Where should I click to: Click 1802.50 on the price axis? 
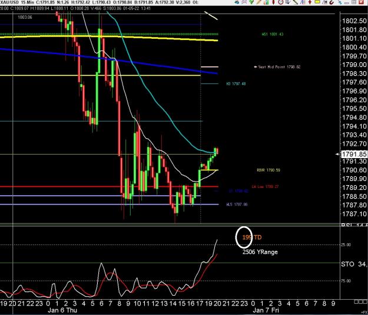354,21
